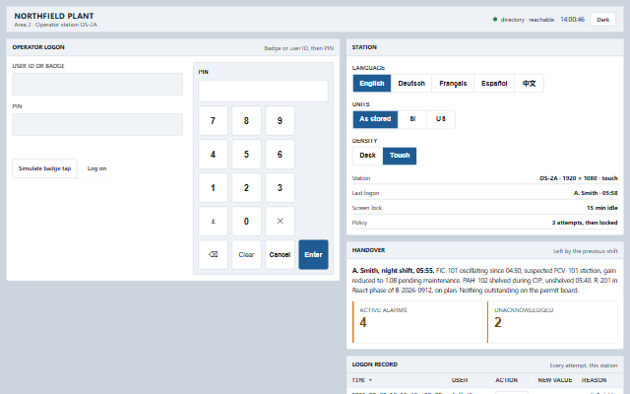Viewport: 630px width, 394px height.
Task: Choose Chinese language option
Action: (x=530, y=83)
